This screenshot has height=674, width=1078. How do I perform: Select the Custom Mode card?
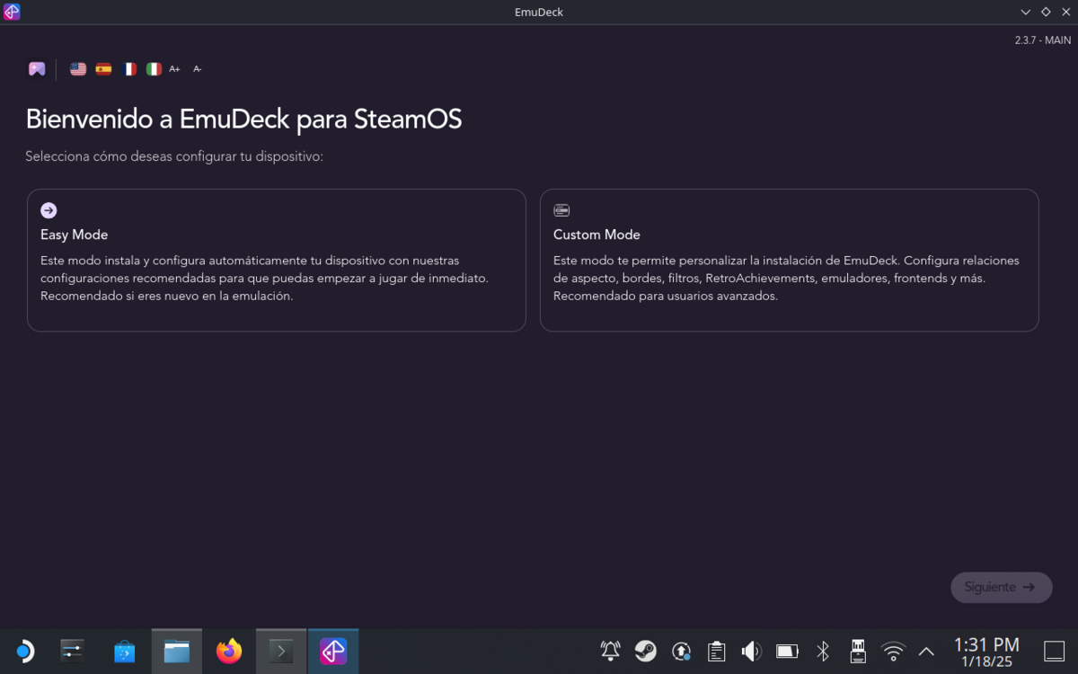pos(790,260)
